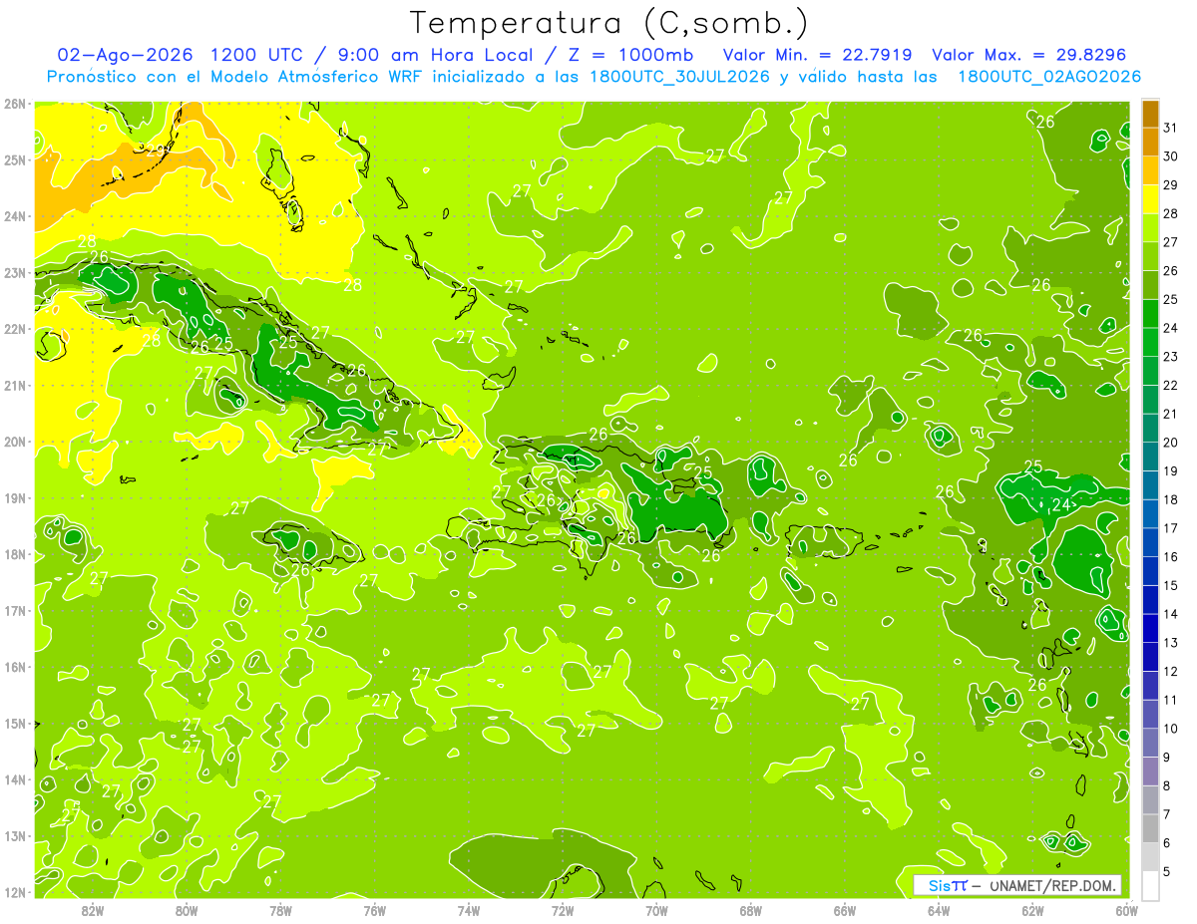Image resolution: width=1197 pixels, height=924 pixels.
Task: Click longitude axis label 82W
Action: 93,910
